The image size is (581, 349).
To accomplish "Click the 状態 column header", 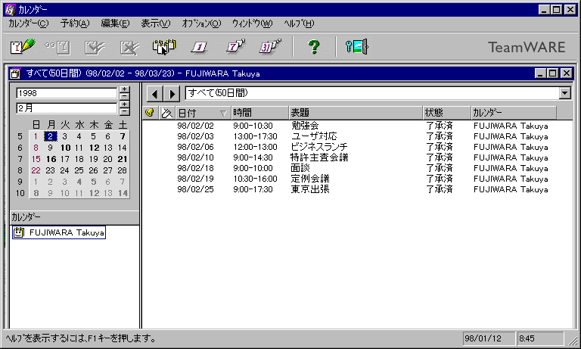I will (x=445, y=113).
